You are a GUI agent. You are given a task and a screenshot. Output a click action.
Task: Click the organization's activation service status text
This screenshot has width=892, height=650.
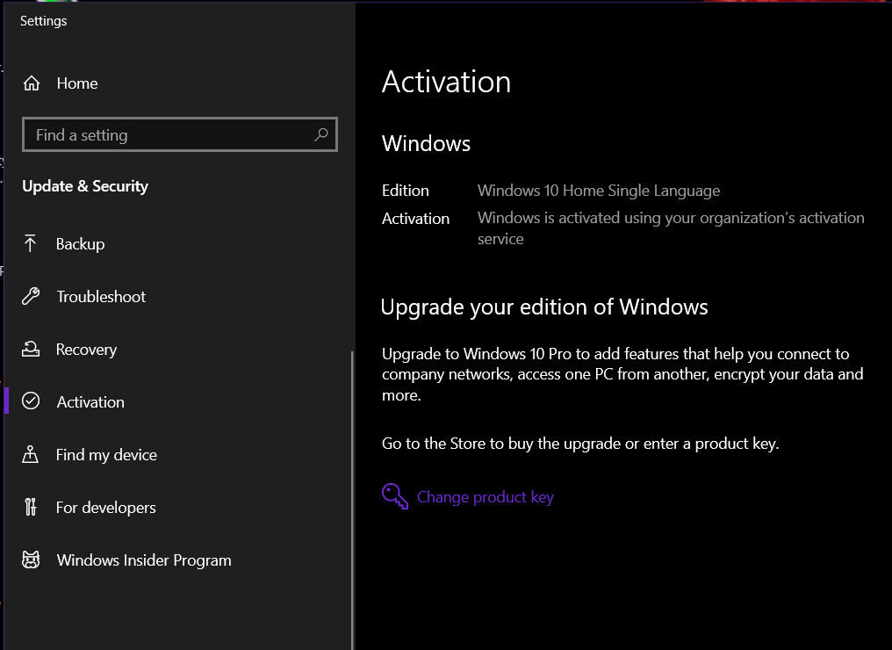click(671, 228)
